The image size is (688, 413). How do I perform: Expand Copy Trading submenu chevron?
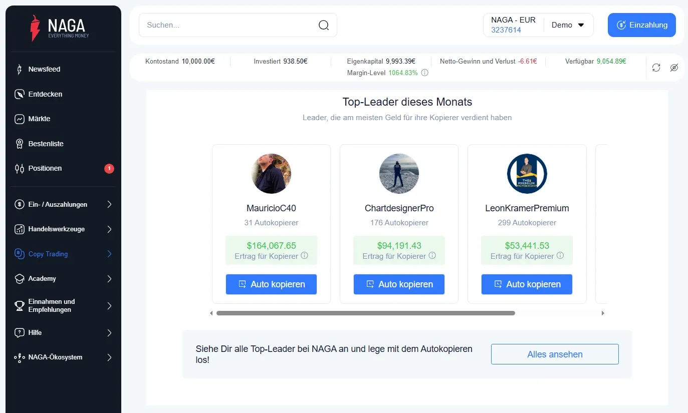(x=110, y=254)
